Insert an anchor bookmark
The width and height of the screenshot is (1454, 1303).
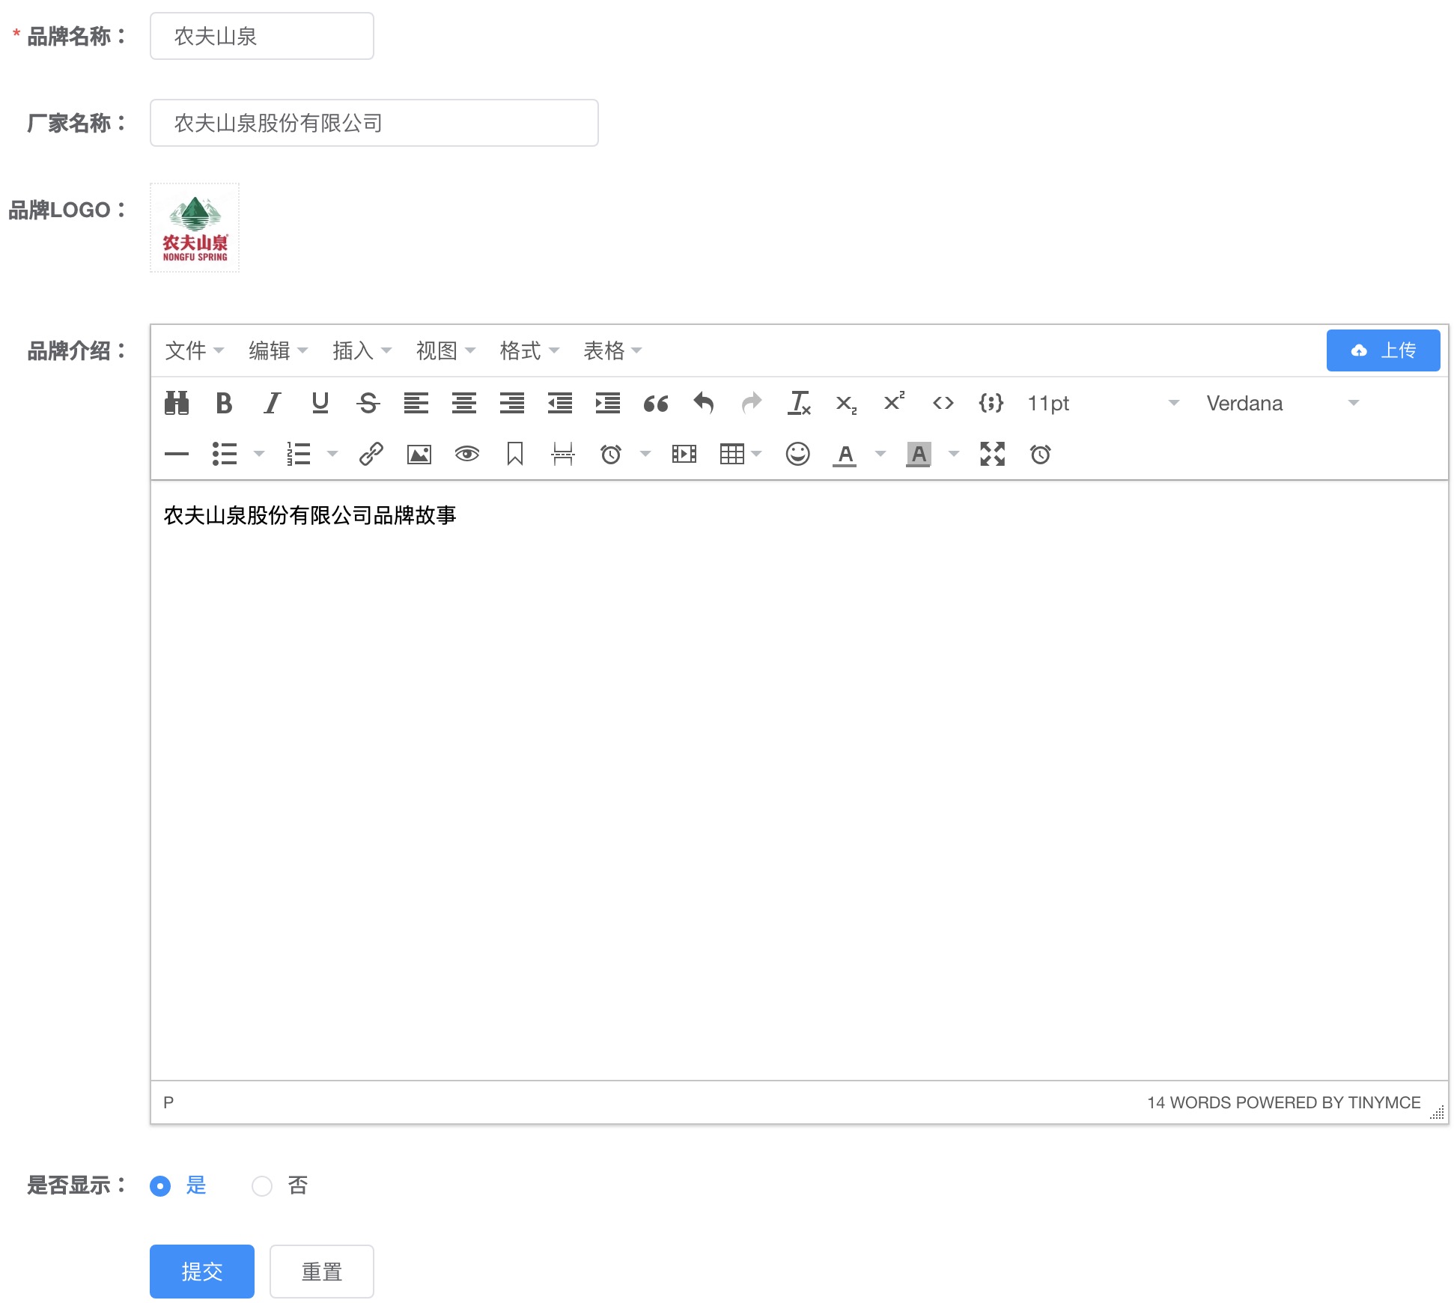(x=515, y=454)
